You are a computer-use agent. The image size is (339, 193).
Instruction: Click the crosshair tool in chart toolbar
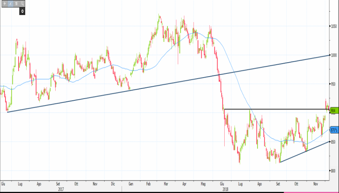[5, 3]
